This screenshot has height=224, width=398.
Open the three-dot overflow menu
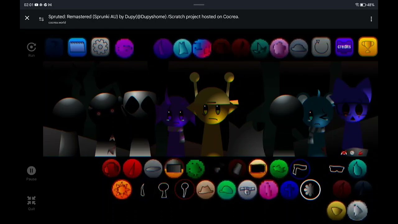371,19
